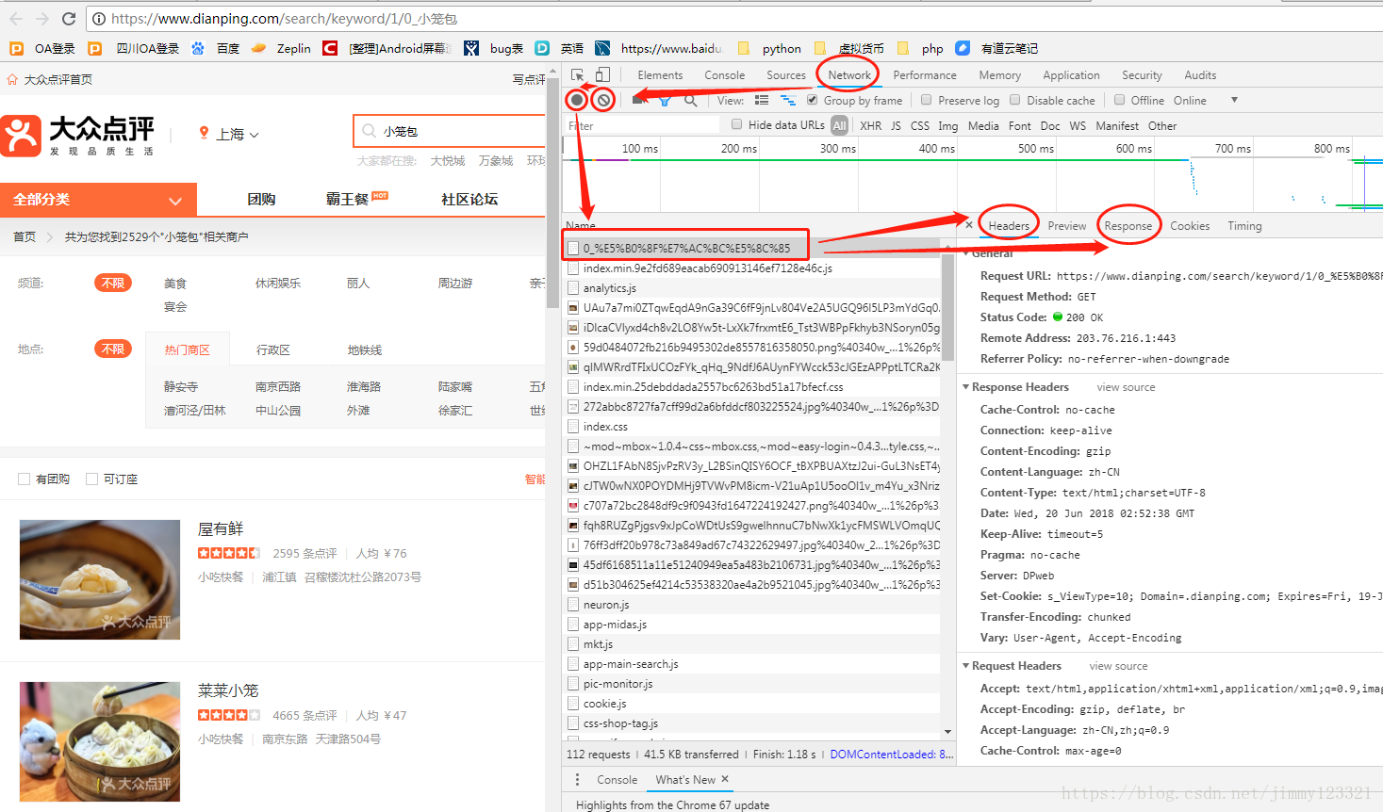Image resolution: width=1383 pixels, height=812 pixels.
Task: Close the What's New drawer tab
Action: pos(725,779)
